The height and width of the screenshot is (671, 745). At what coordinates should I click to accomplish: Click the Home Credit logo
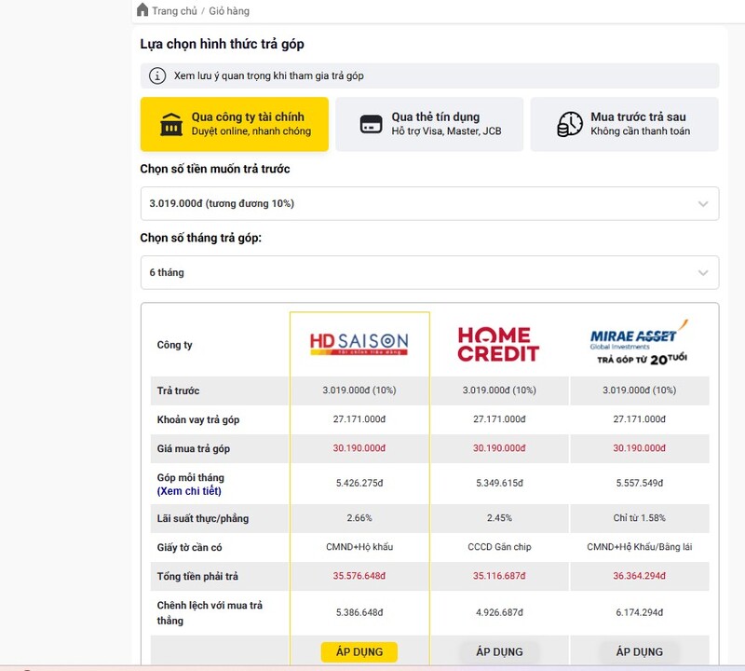pyautogui.click(x=498, y=345)
